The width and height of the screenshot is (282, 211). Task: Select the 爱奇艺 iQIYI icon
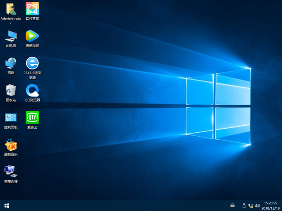coord(32,117)
